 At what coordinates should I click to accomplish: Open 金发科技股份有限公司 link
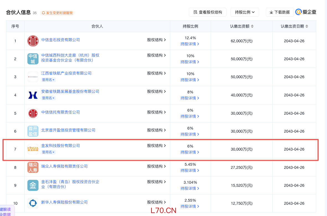[60, 146]
